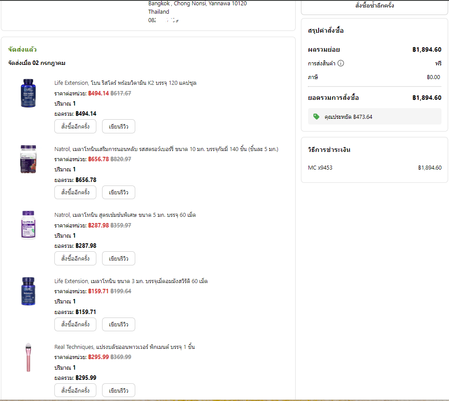Reorder Life Extension melatonin 3 mg lozenges
This screenshot has width=449, height=401.
point(75,324)
